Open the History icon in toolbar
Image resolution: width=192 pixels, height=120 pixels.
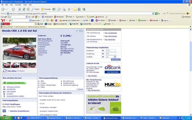pos(54,9)
